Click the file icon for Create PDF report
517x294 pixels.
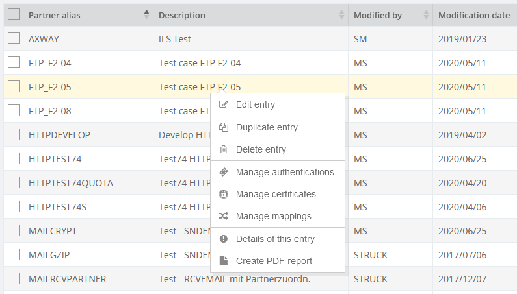click(x=224, y=261)
